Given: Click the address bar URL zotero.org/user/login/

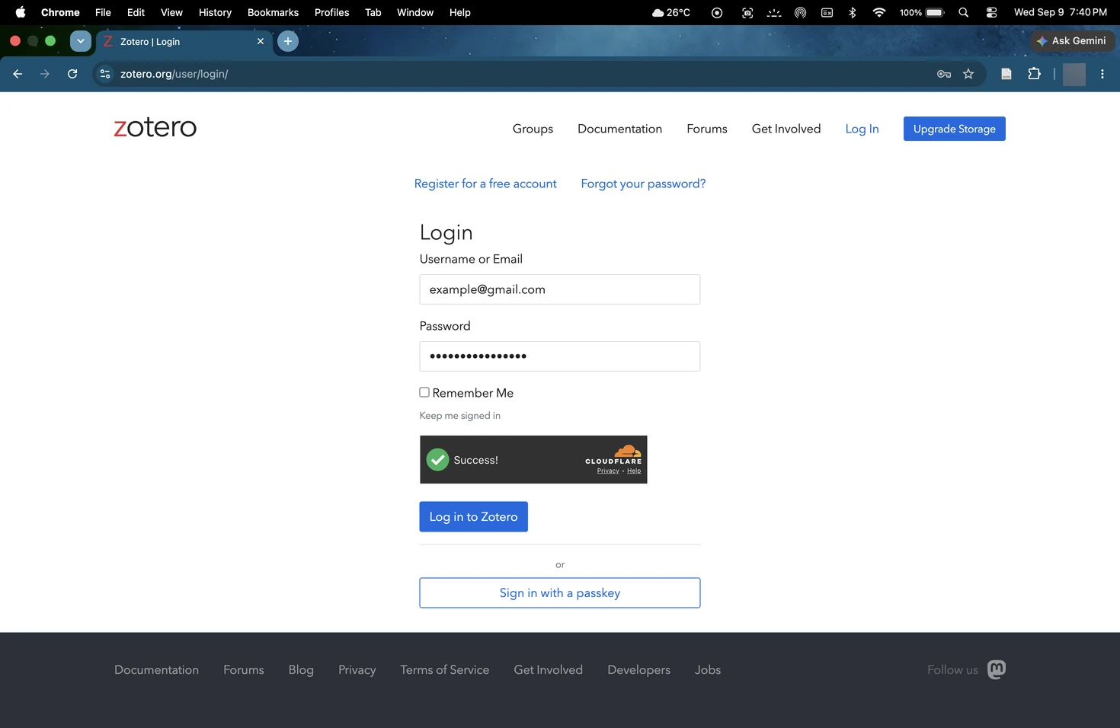Looking at the screenshot, I should (x=174, y=74).
